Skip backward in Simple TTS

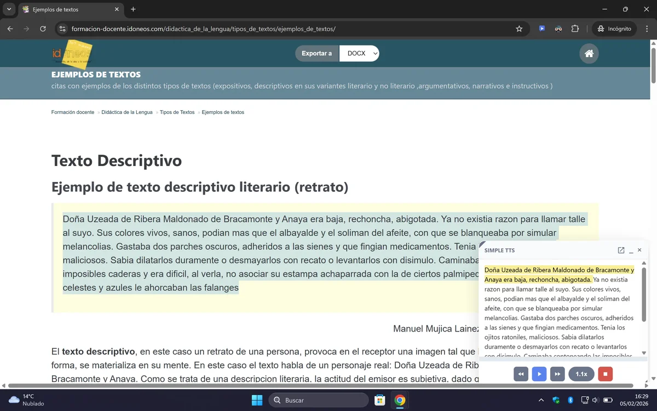[521, 374]
